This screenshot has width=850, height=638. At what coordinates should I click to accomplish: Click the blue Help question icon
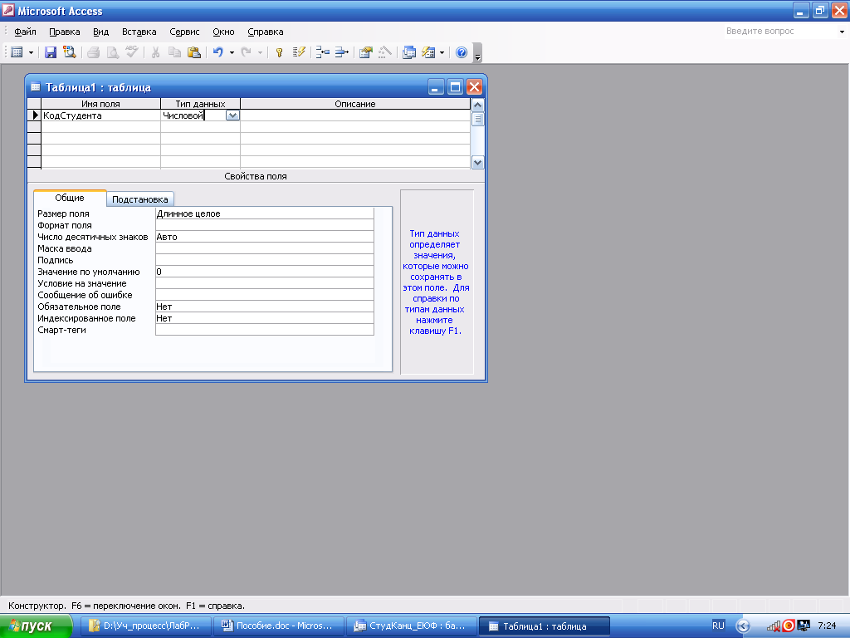(x=462, y=52)
